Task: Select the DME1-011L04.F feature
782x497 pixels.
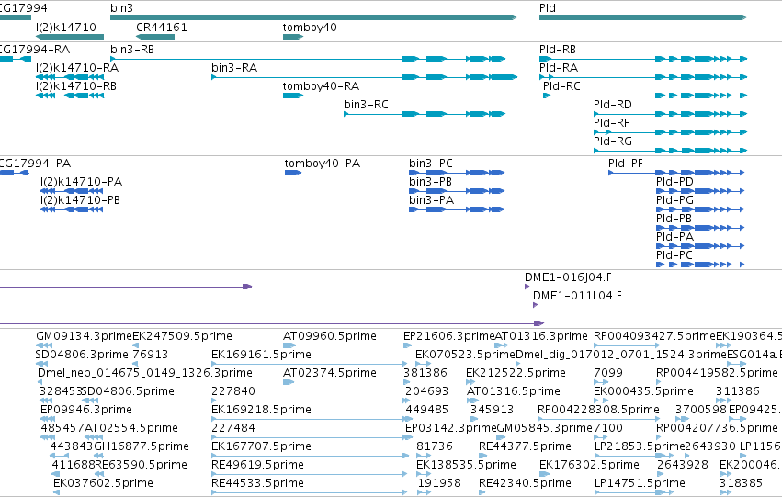Action: 535,306
